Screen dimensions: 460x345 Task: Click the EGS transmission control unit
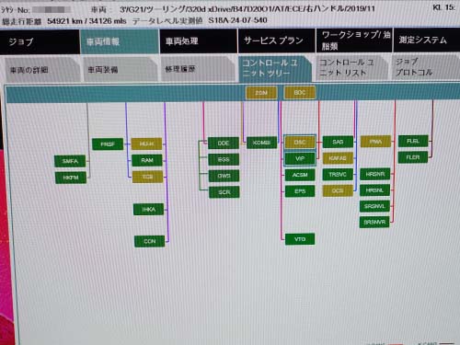pos(224,159)
